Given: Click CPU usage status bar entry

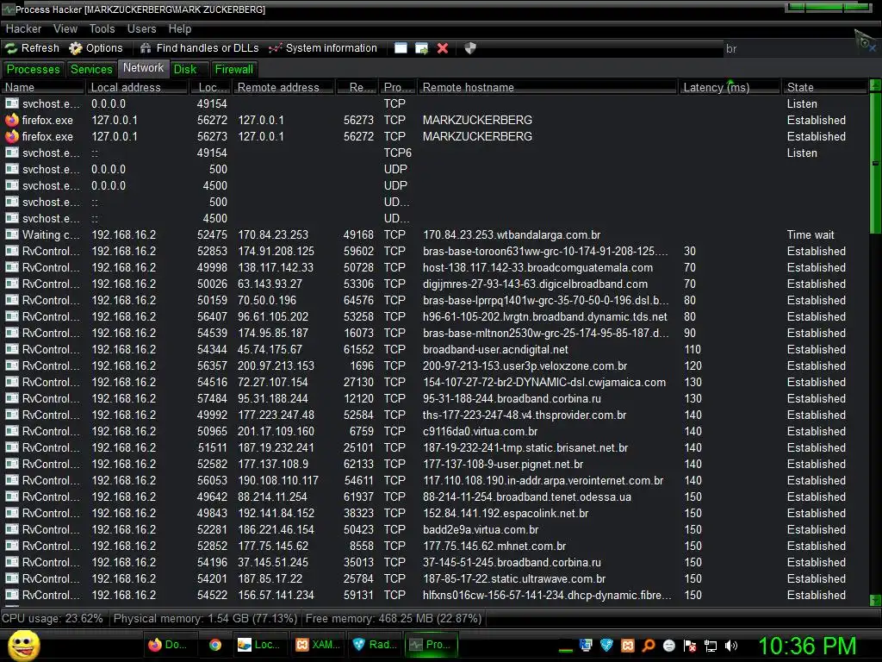Looking at the screenshot, I should tap(53, 618).
